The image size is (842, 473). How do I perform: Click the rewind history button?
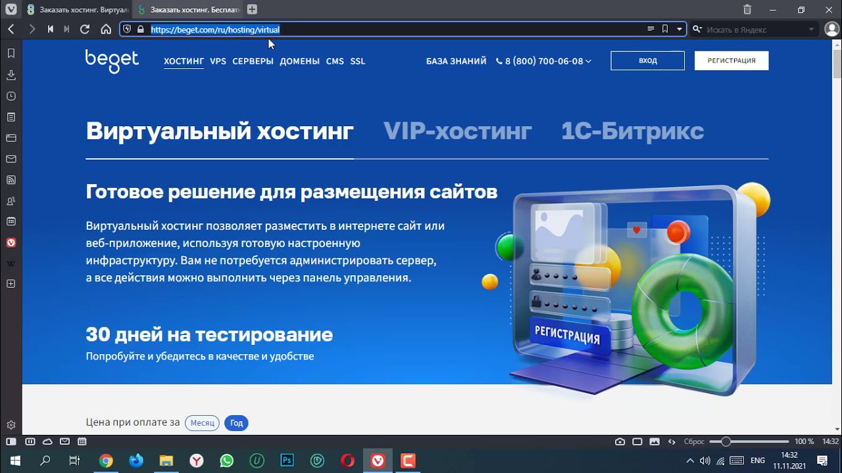point(51,29)
